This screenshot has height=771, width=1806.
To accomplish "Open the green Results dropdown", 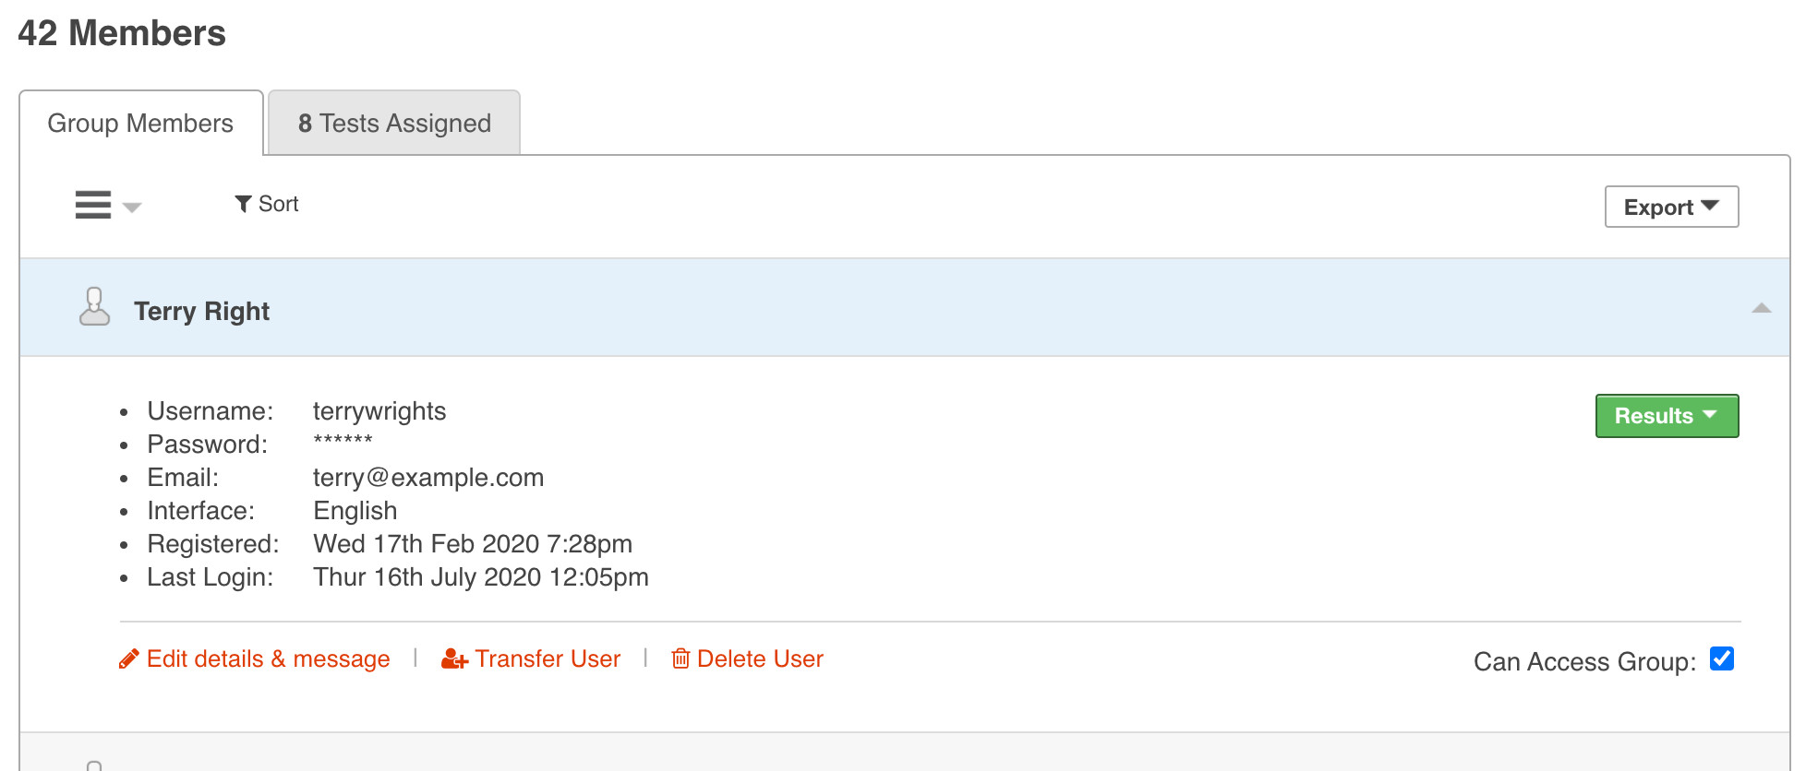I will coord(1667,416).
